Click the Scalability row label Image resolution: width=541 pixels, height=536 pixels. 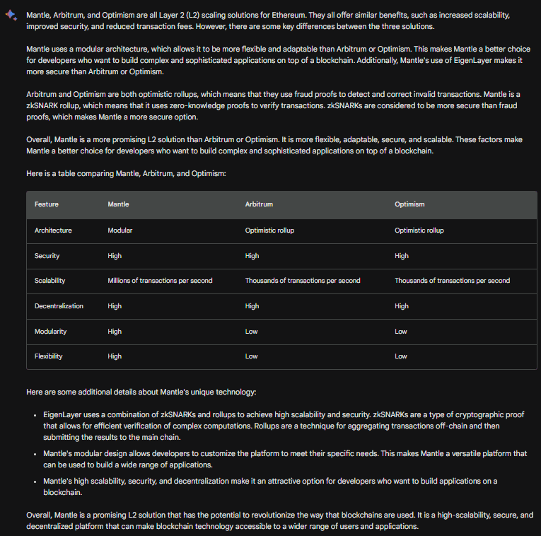pos(50,281)
